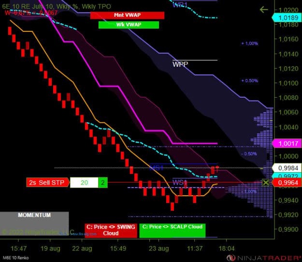The height and width of the screenshot is (262, 302).
Task: Click the M6E 10 Renko label
Action: [16, 258]
